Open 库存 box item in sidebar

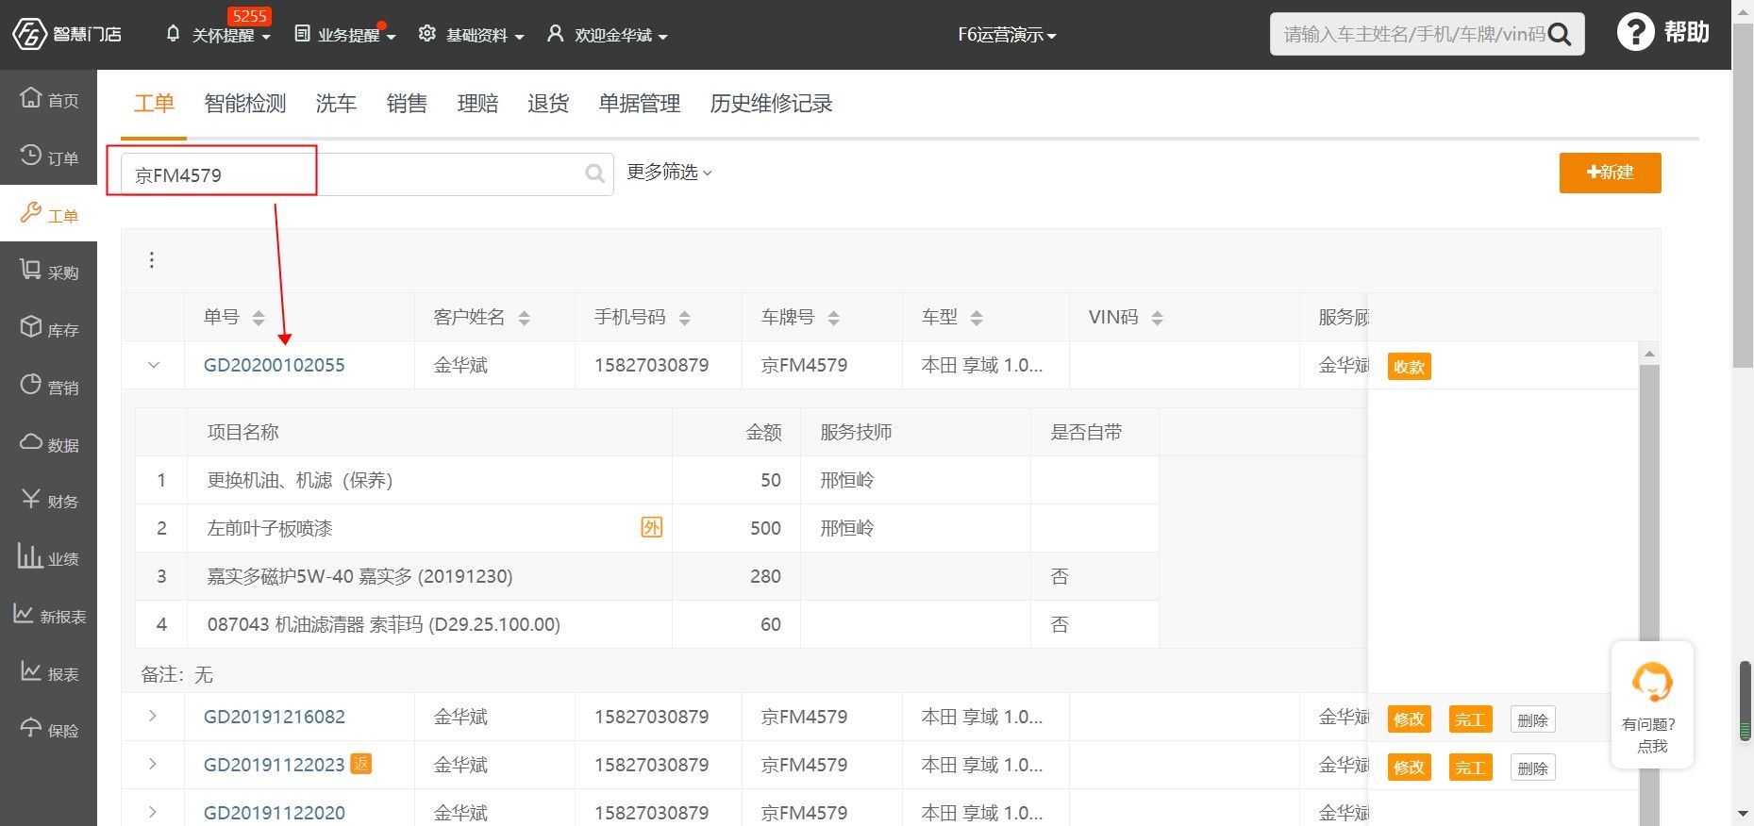pyautogui.click(x=49, y=329)
